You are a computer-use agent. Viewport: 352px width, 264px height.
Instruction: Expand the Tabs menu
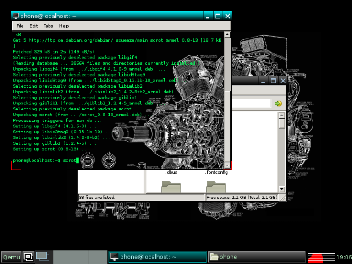pyautogui.click(x=48, y=26)
